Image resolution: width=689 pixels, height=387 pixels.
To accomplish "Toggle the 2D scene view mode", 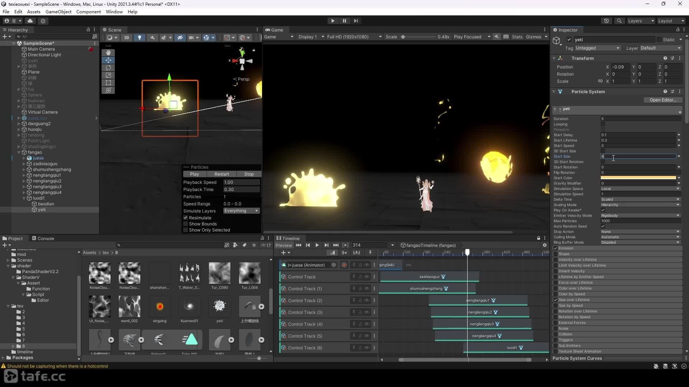I will [127, 37].
